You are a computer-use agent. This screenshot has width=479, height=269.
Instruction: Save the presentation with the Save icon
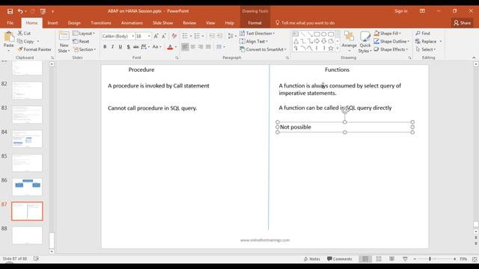10,11
